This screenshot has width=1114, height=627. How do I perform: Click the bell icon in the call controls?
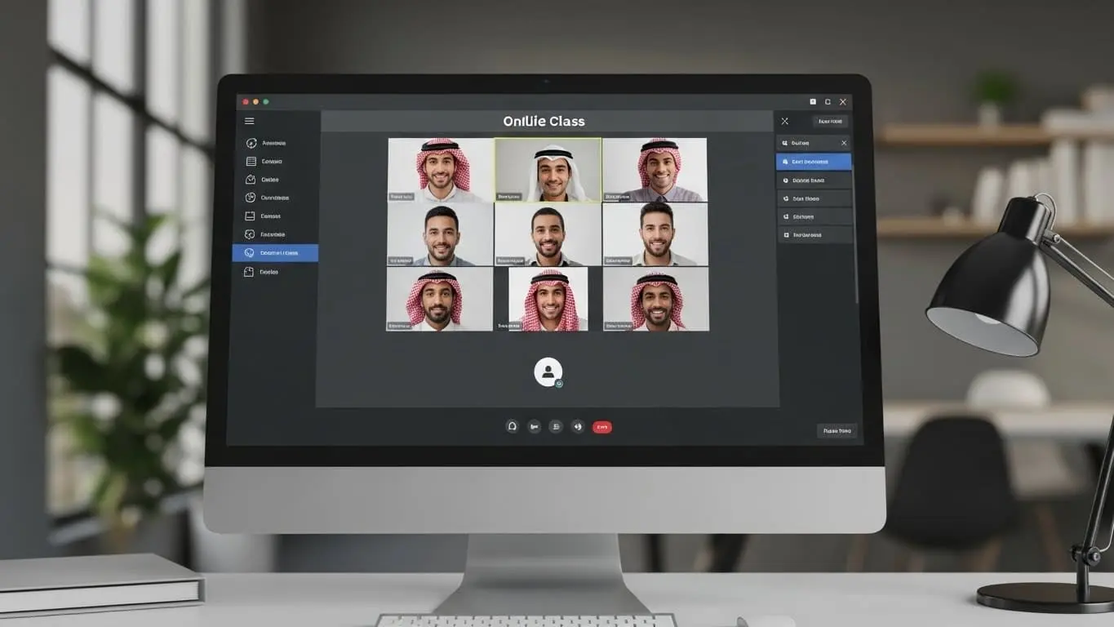[x=512, y=426]
